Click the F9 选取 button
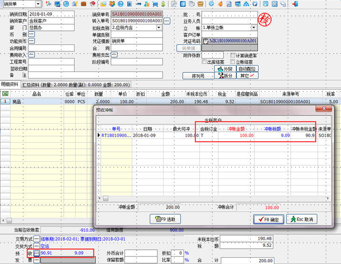The width and height of the screenshot is (341, 264). click(166, 219)
